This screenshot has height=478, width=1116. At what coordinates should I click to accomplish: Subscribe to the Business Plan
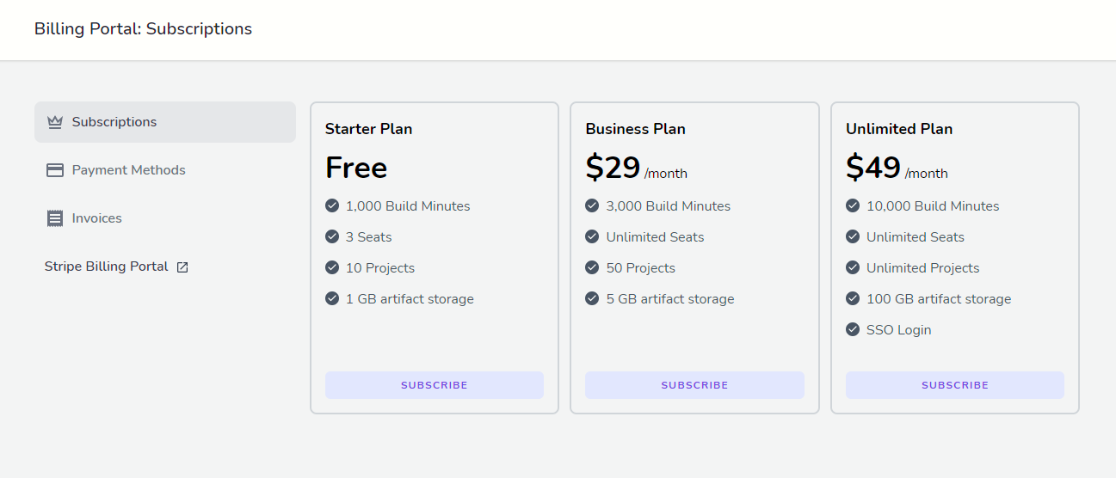pyautogui.click(x=694, y=385)
